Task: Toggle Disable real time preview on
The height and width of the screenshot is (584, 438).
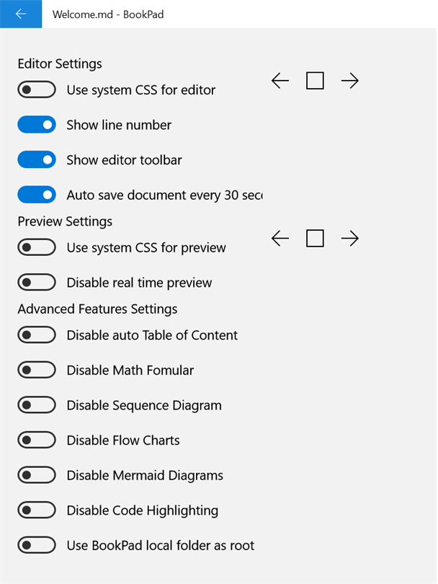Action: 37,283
